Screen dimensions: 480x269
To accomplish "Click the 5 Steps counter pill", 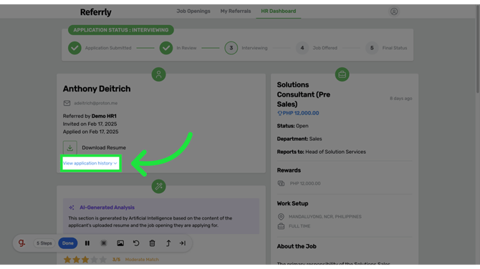I will [x=44, y=243].
